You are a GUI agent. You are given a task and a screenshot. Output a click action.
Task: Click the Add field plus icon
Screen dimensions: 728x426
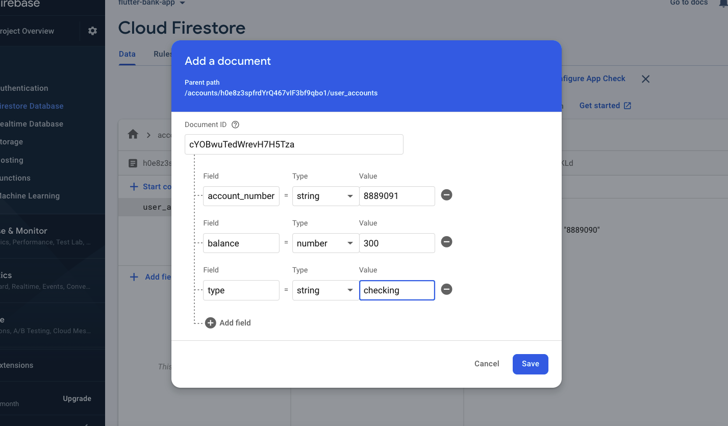click(211, 323)
